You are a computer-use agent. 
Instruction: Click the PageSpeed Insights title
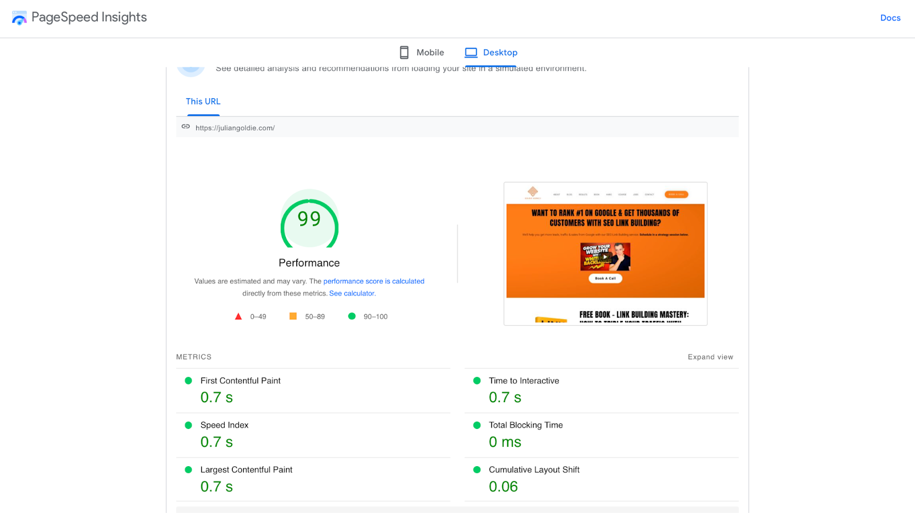(89, 18)
